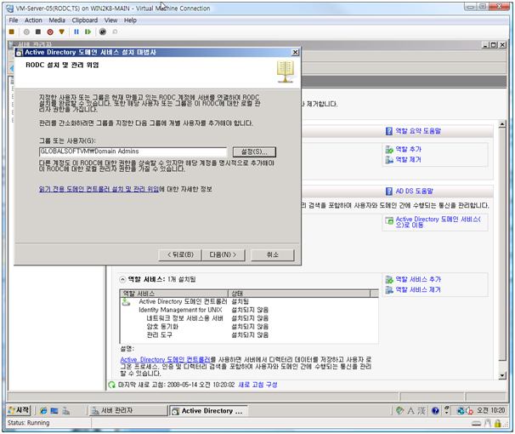Click the 역할 서비스 제거 icon
This screenshot has height=434, width=515.
[x=389, y=290]
